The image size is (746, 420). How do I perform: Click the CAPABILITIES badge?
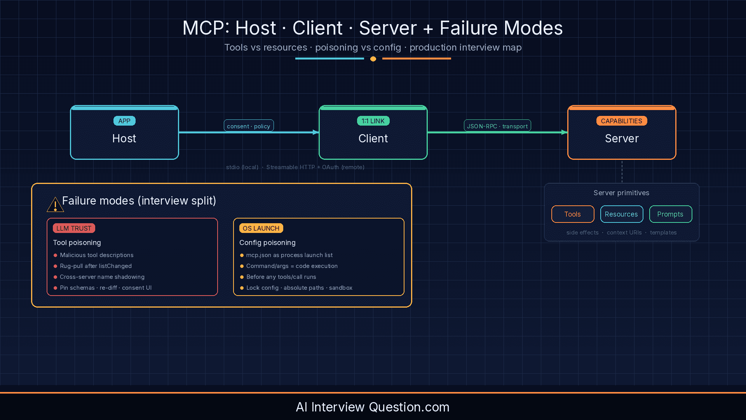(x=622, y=121)
